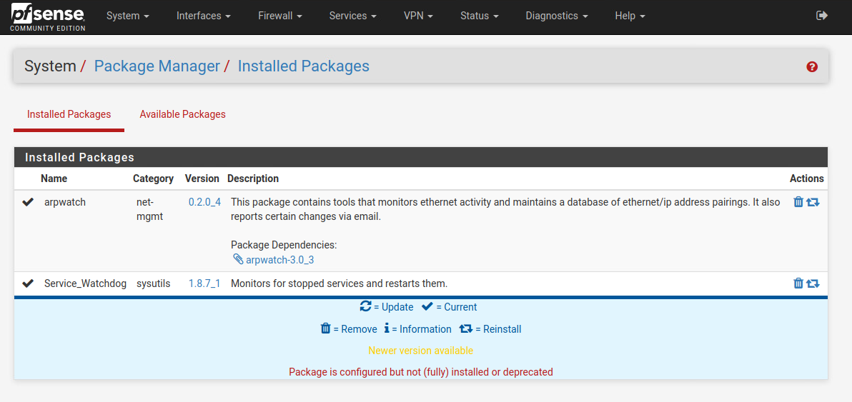This screenshot has height=402, width=852.
Task: Click the checkmark icon beside Service_Watchdog
Action: (28, 283)
